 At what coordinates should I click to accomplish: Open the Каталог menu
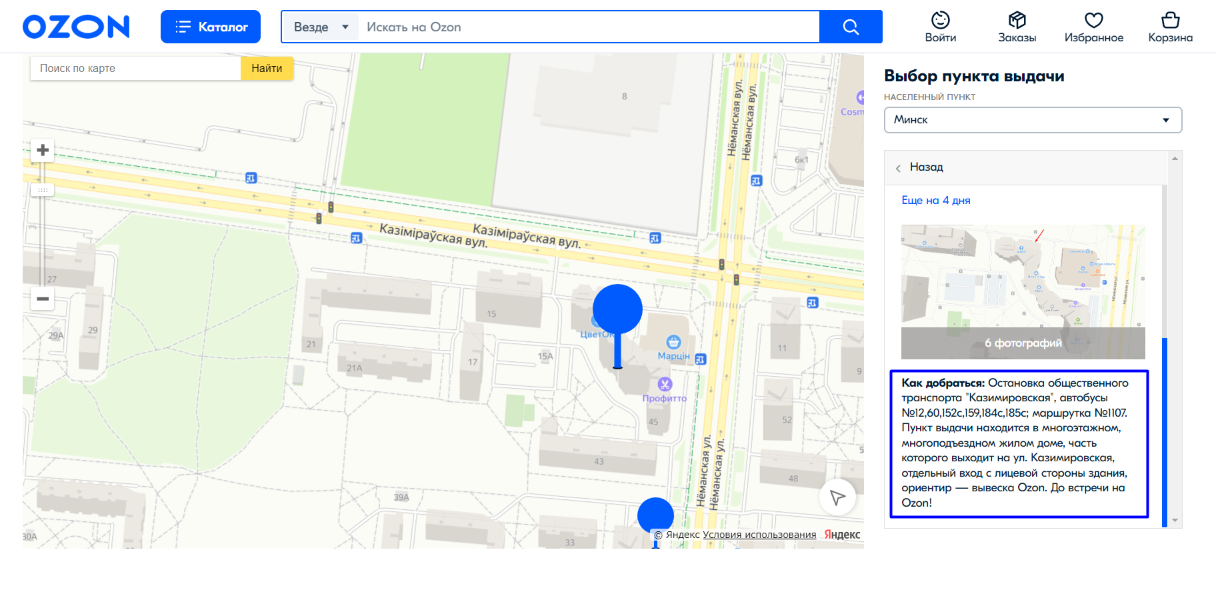211,27
